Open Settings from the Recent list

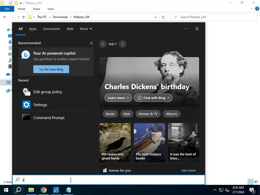click(x=56, y=105)
